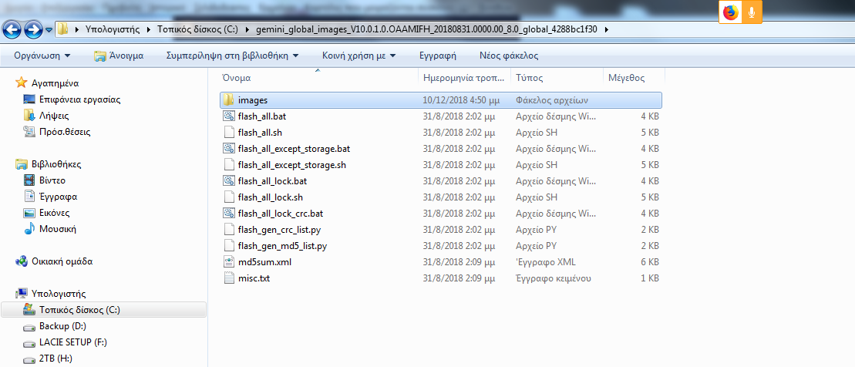Sort by the Μέγεθος column header
The width and height of the screenshot is (855, 367).
(x=626, y=78)
